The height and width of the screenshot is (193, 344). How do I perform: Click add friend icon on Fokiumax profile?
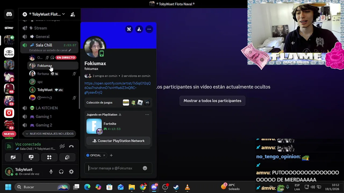[139, 29]
